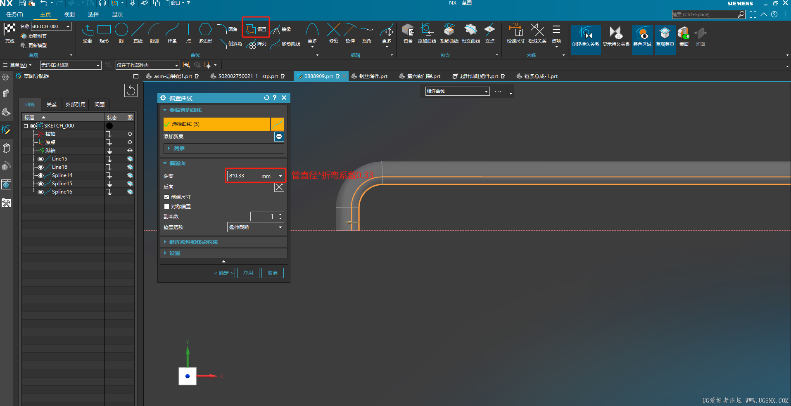Image resolution: width=791 pixels, height=406 pixels.
Task: Select the Arc (圆弧) tool
Action: pos(154,33)
